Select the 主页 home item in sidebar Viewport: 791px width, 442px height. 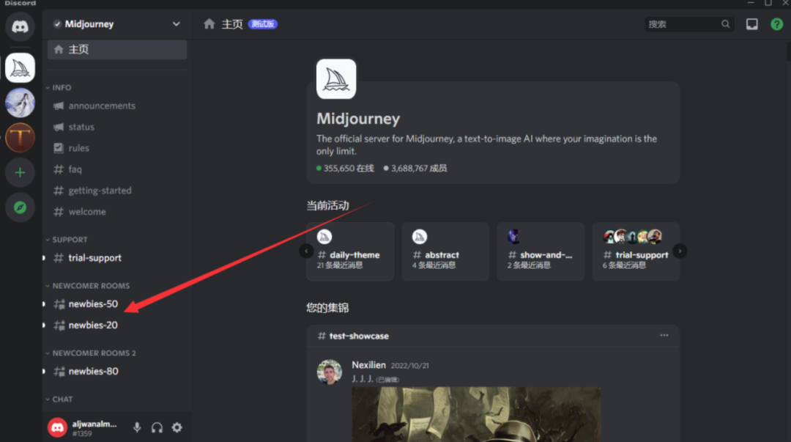pyautogui.click(x=117, y=50)
